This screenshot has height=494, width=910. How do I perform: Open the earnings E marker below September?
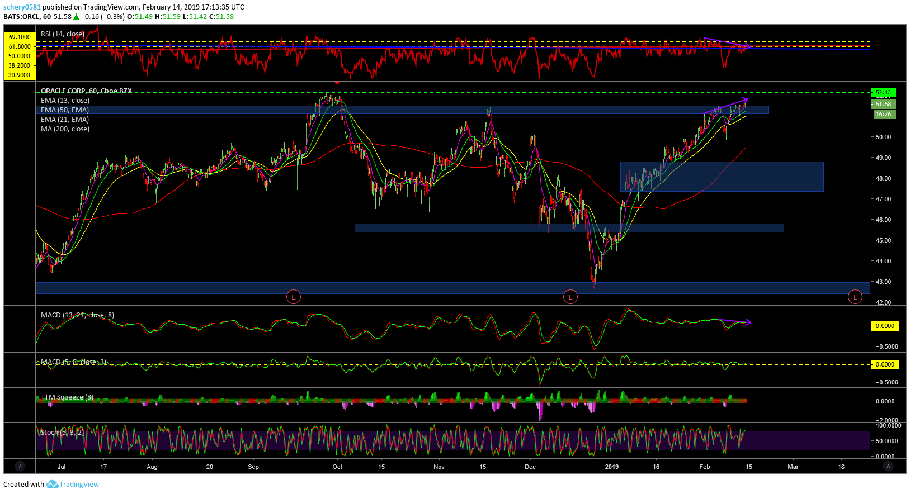click(294, 297)
